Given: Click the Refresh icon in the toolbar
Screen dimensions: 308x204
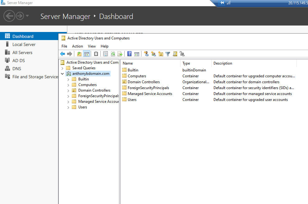Looking at the screenshot, I should click(113, 54).
